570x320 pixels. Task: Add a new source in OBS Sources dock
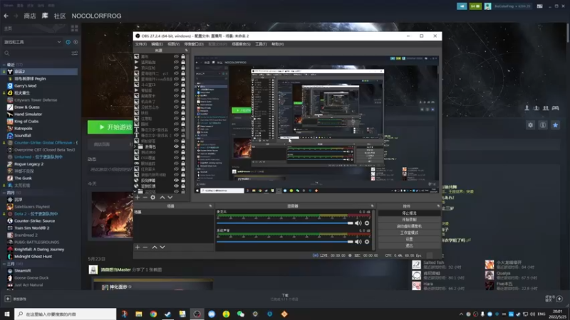click(138, 198)
